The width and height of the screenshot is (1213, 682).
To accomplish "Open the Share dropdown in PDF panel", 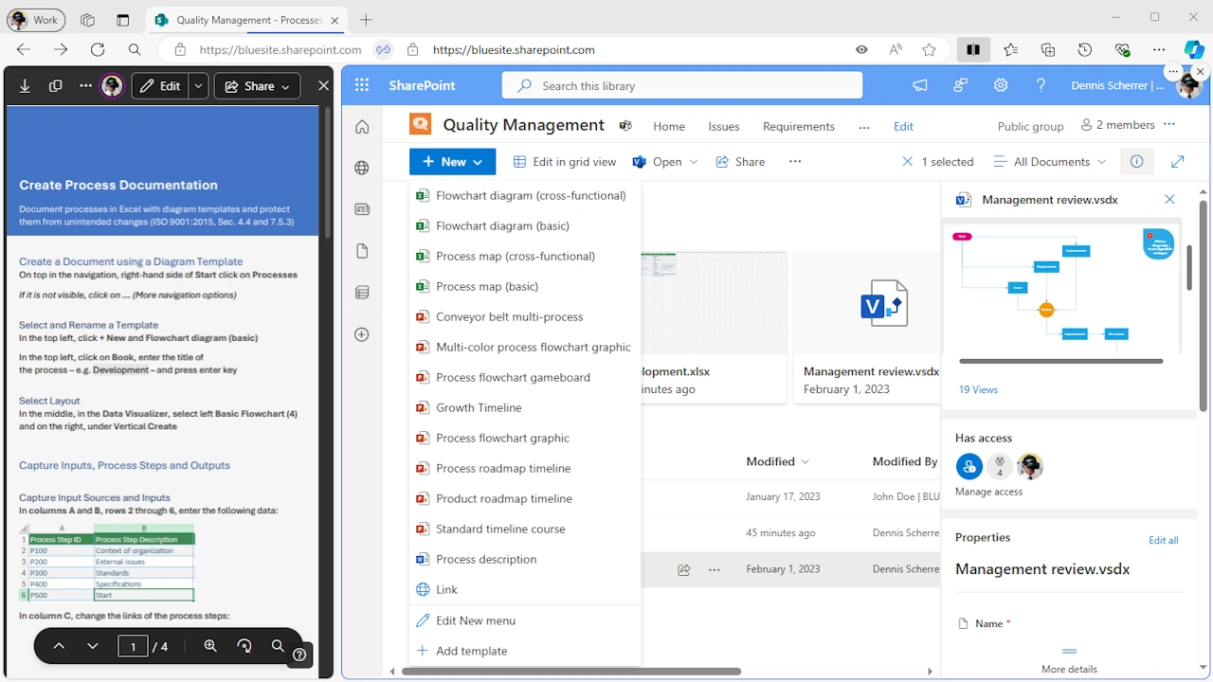I will [x=257, y=86].
